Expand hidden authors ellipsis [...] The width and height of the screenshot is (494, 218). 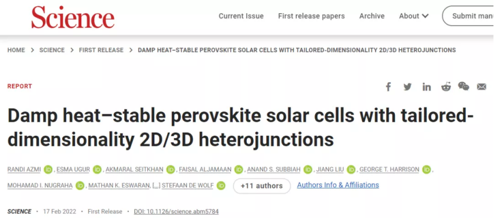[x=156, y=186]
